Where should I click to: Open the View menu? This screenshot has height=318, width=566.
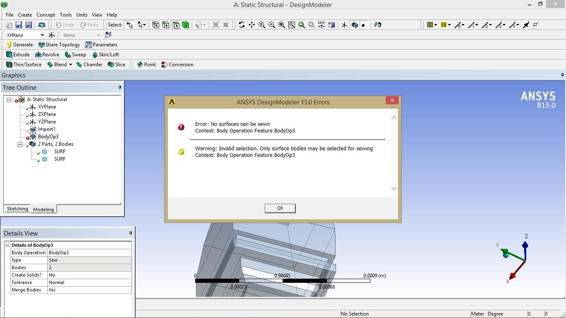coord(97,15)
